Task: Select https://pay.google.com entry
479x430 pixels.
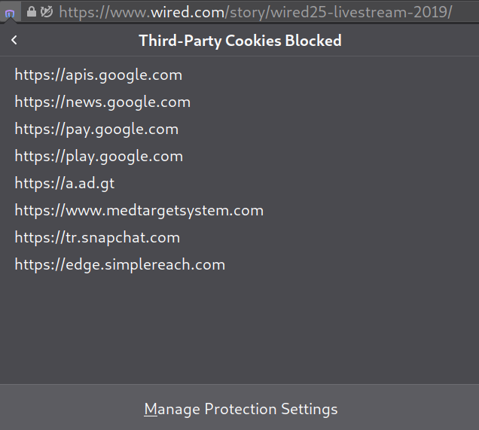Action: point(96,129)
